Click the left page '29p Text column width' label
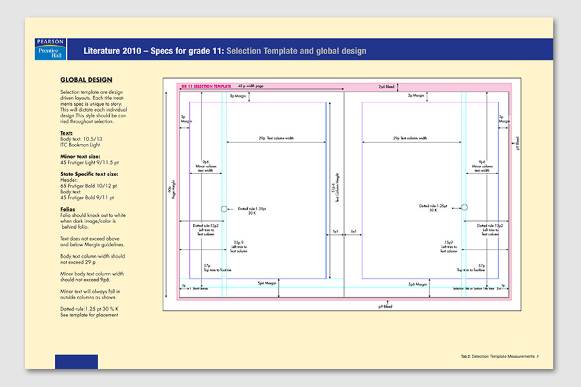This screenshot has height=387, width=581. tap(276, 138)
